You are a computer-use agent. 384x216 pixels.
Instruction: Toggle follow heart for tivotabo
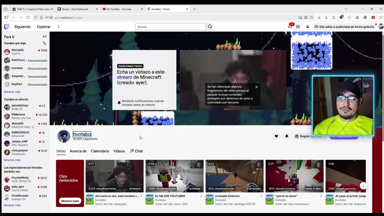276,136
